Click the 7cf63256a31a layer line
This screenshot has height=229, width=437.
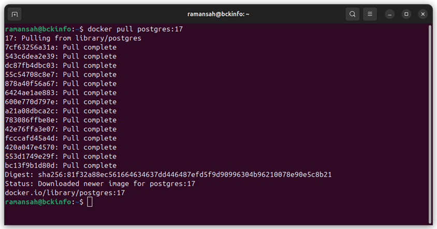pyautogui.click(x=61, y=48)
